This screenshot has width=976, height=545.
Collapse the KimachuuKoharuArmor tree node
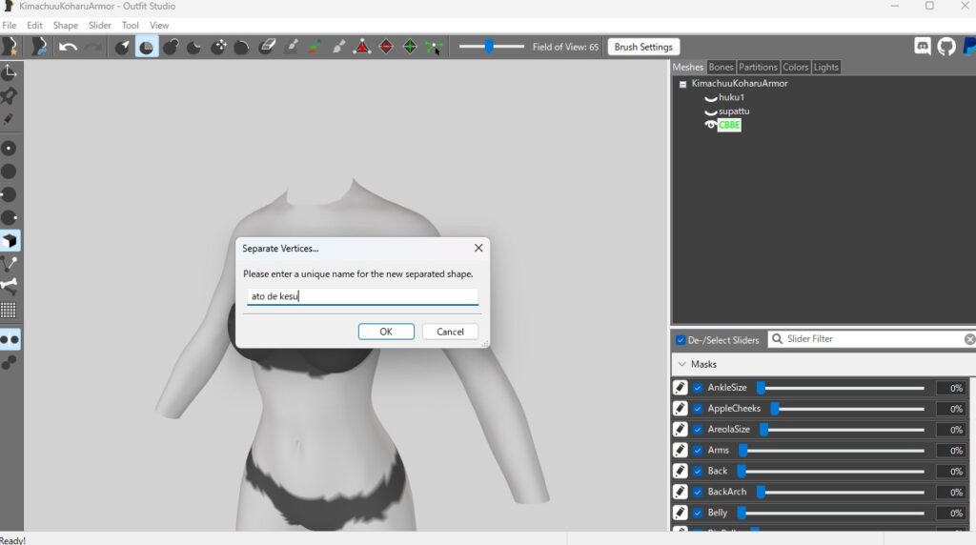point(682,84)
